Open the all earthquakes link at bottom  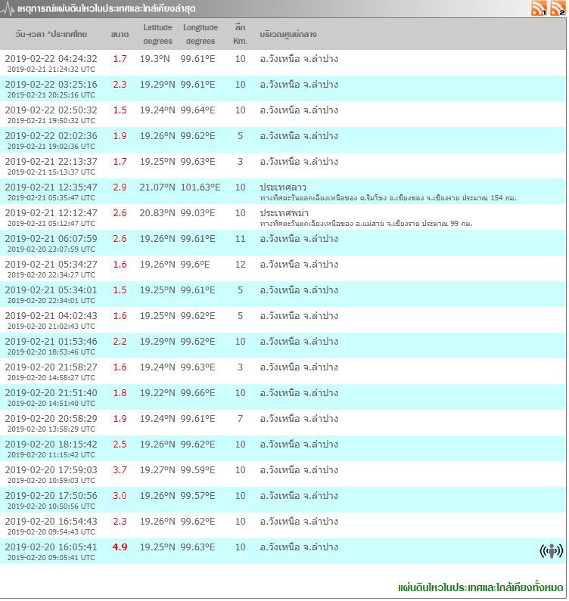(480, 587)
